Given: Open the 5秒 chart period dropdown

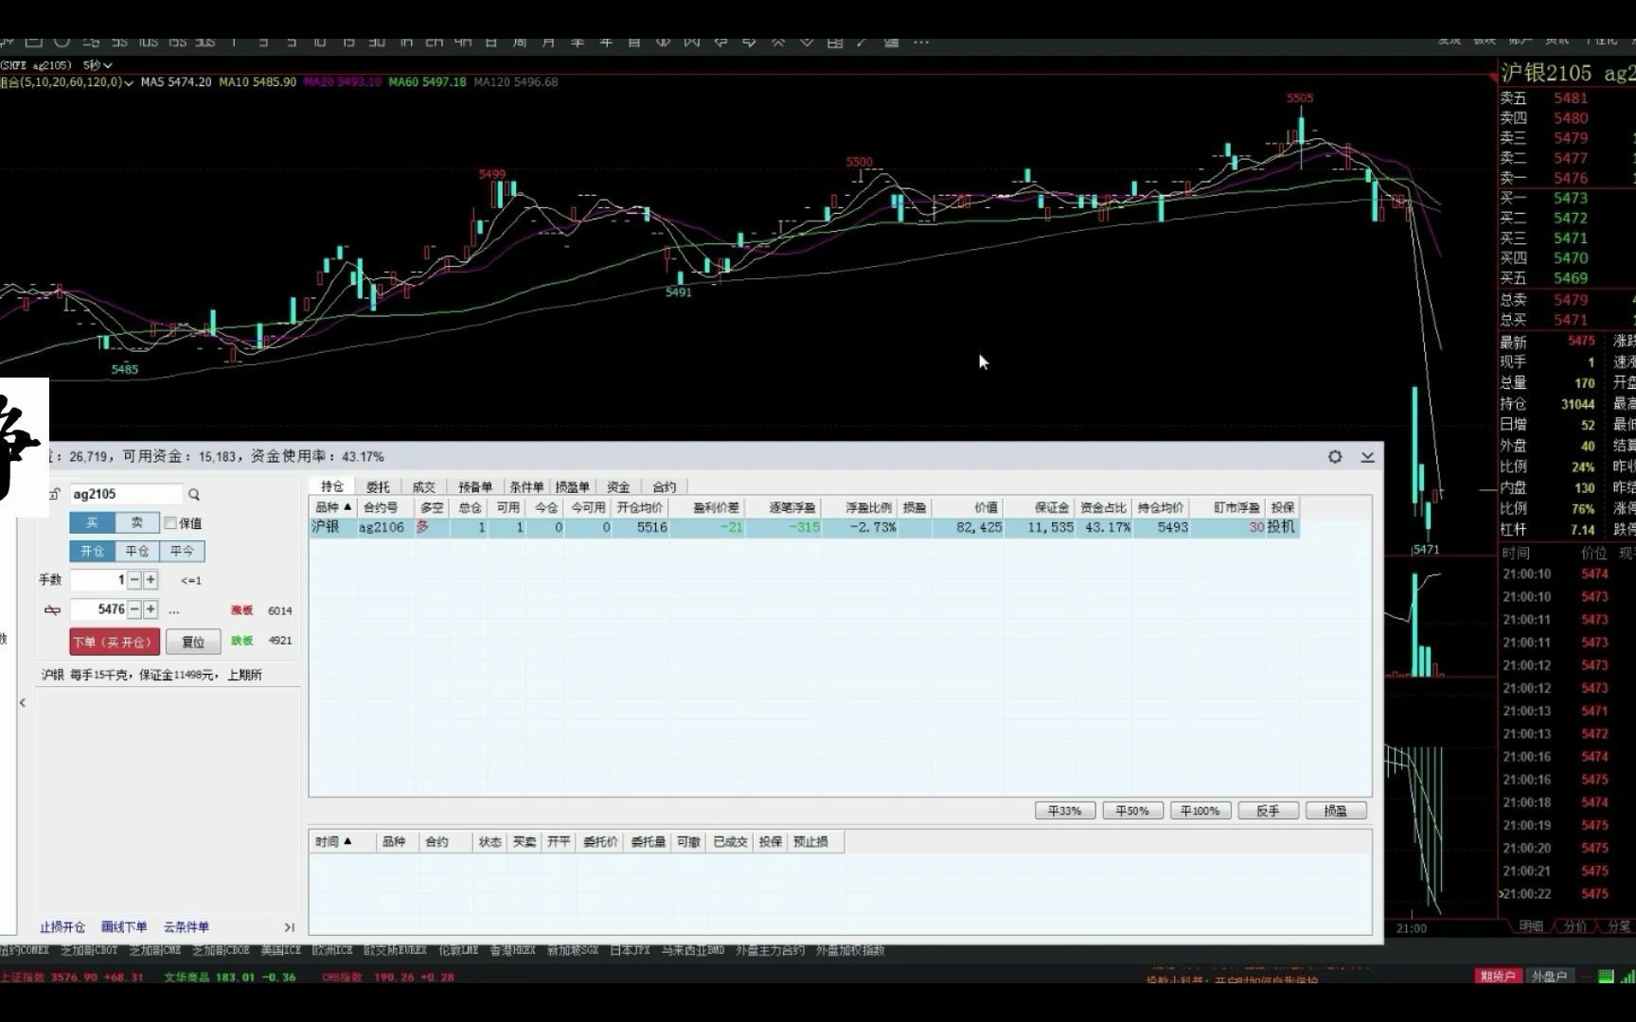Looking at the screenshot, I should (x=98, y=65).
